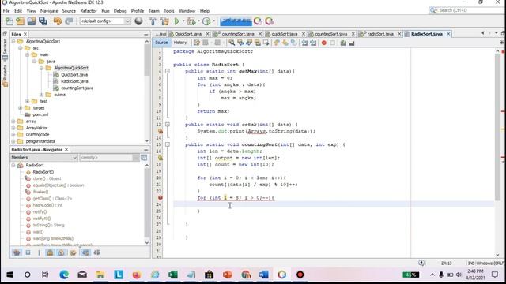Click the hint icon on line 13

tap(160, 131)
